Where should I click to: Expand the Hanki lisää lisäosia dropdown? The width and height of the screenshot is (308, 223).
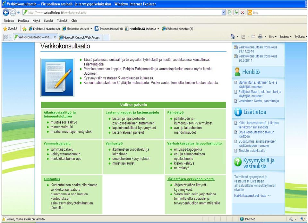(158, 29)
